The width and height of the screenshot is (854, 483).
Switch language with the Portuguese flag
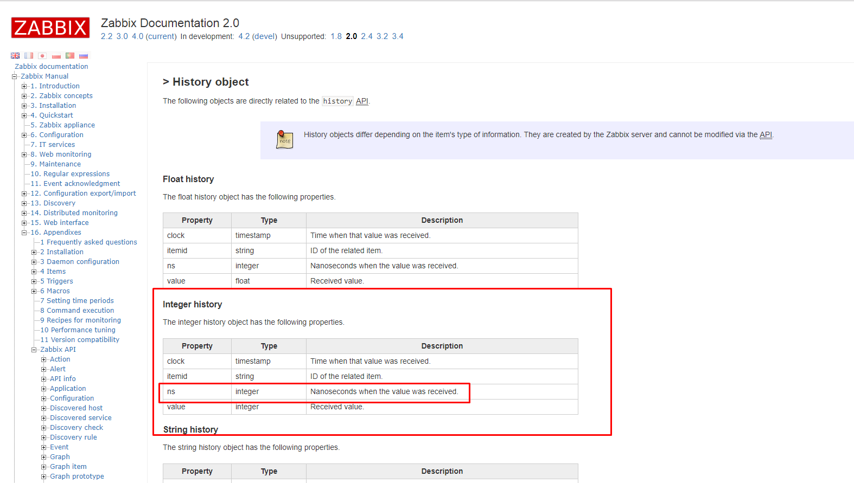70,56
